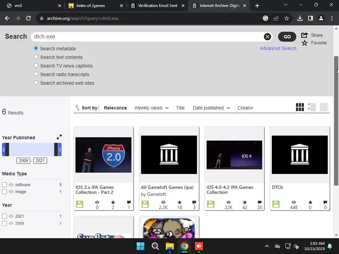The image size is (339, 254).
Task: Switch to compact list view
Action: pos(324,107)
